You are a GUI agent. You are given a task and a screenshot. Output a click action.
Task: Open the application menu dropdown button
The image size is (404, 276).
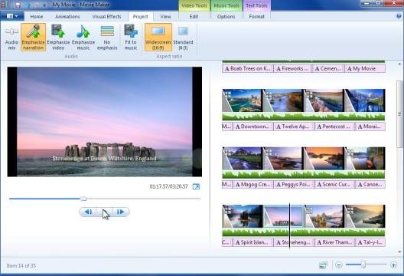point(12,16)
